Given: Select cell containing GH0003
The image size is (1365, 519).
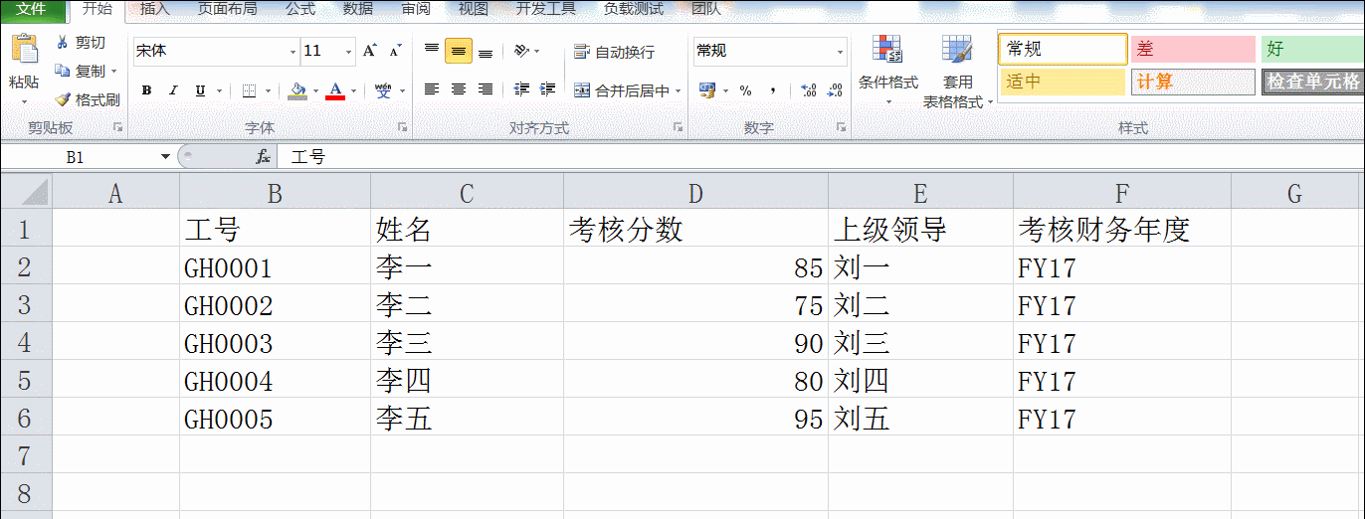Looking at the screenshot, I should 275,343.
